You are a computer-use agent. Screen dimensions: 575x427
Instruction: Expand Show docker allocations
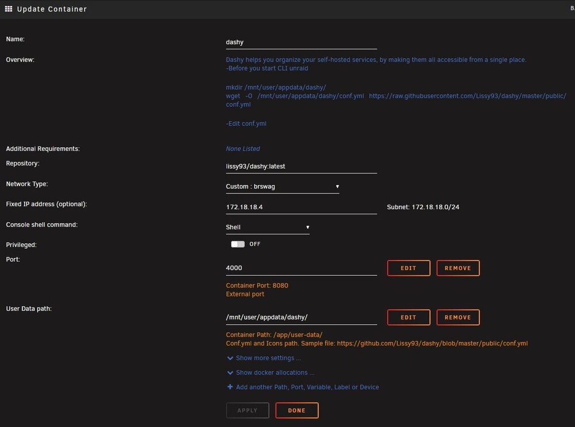[271, 372]
